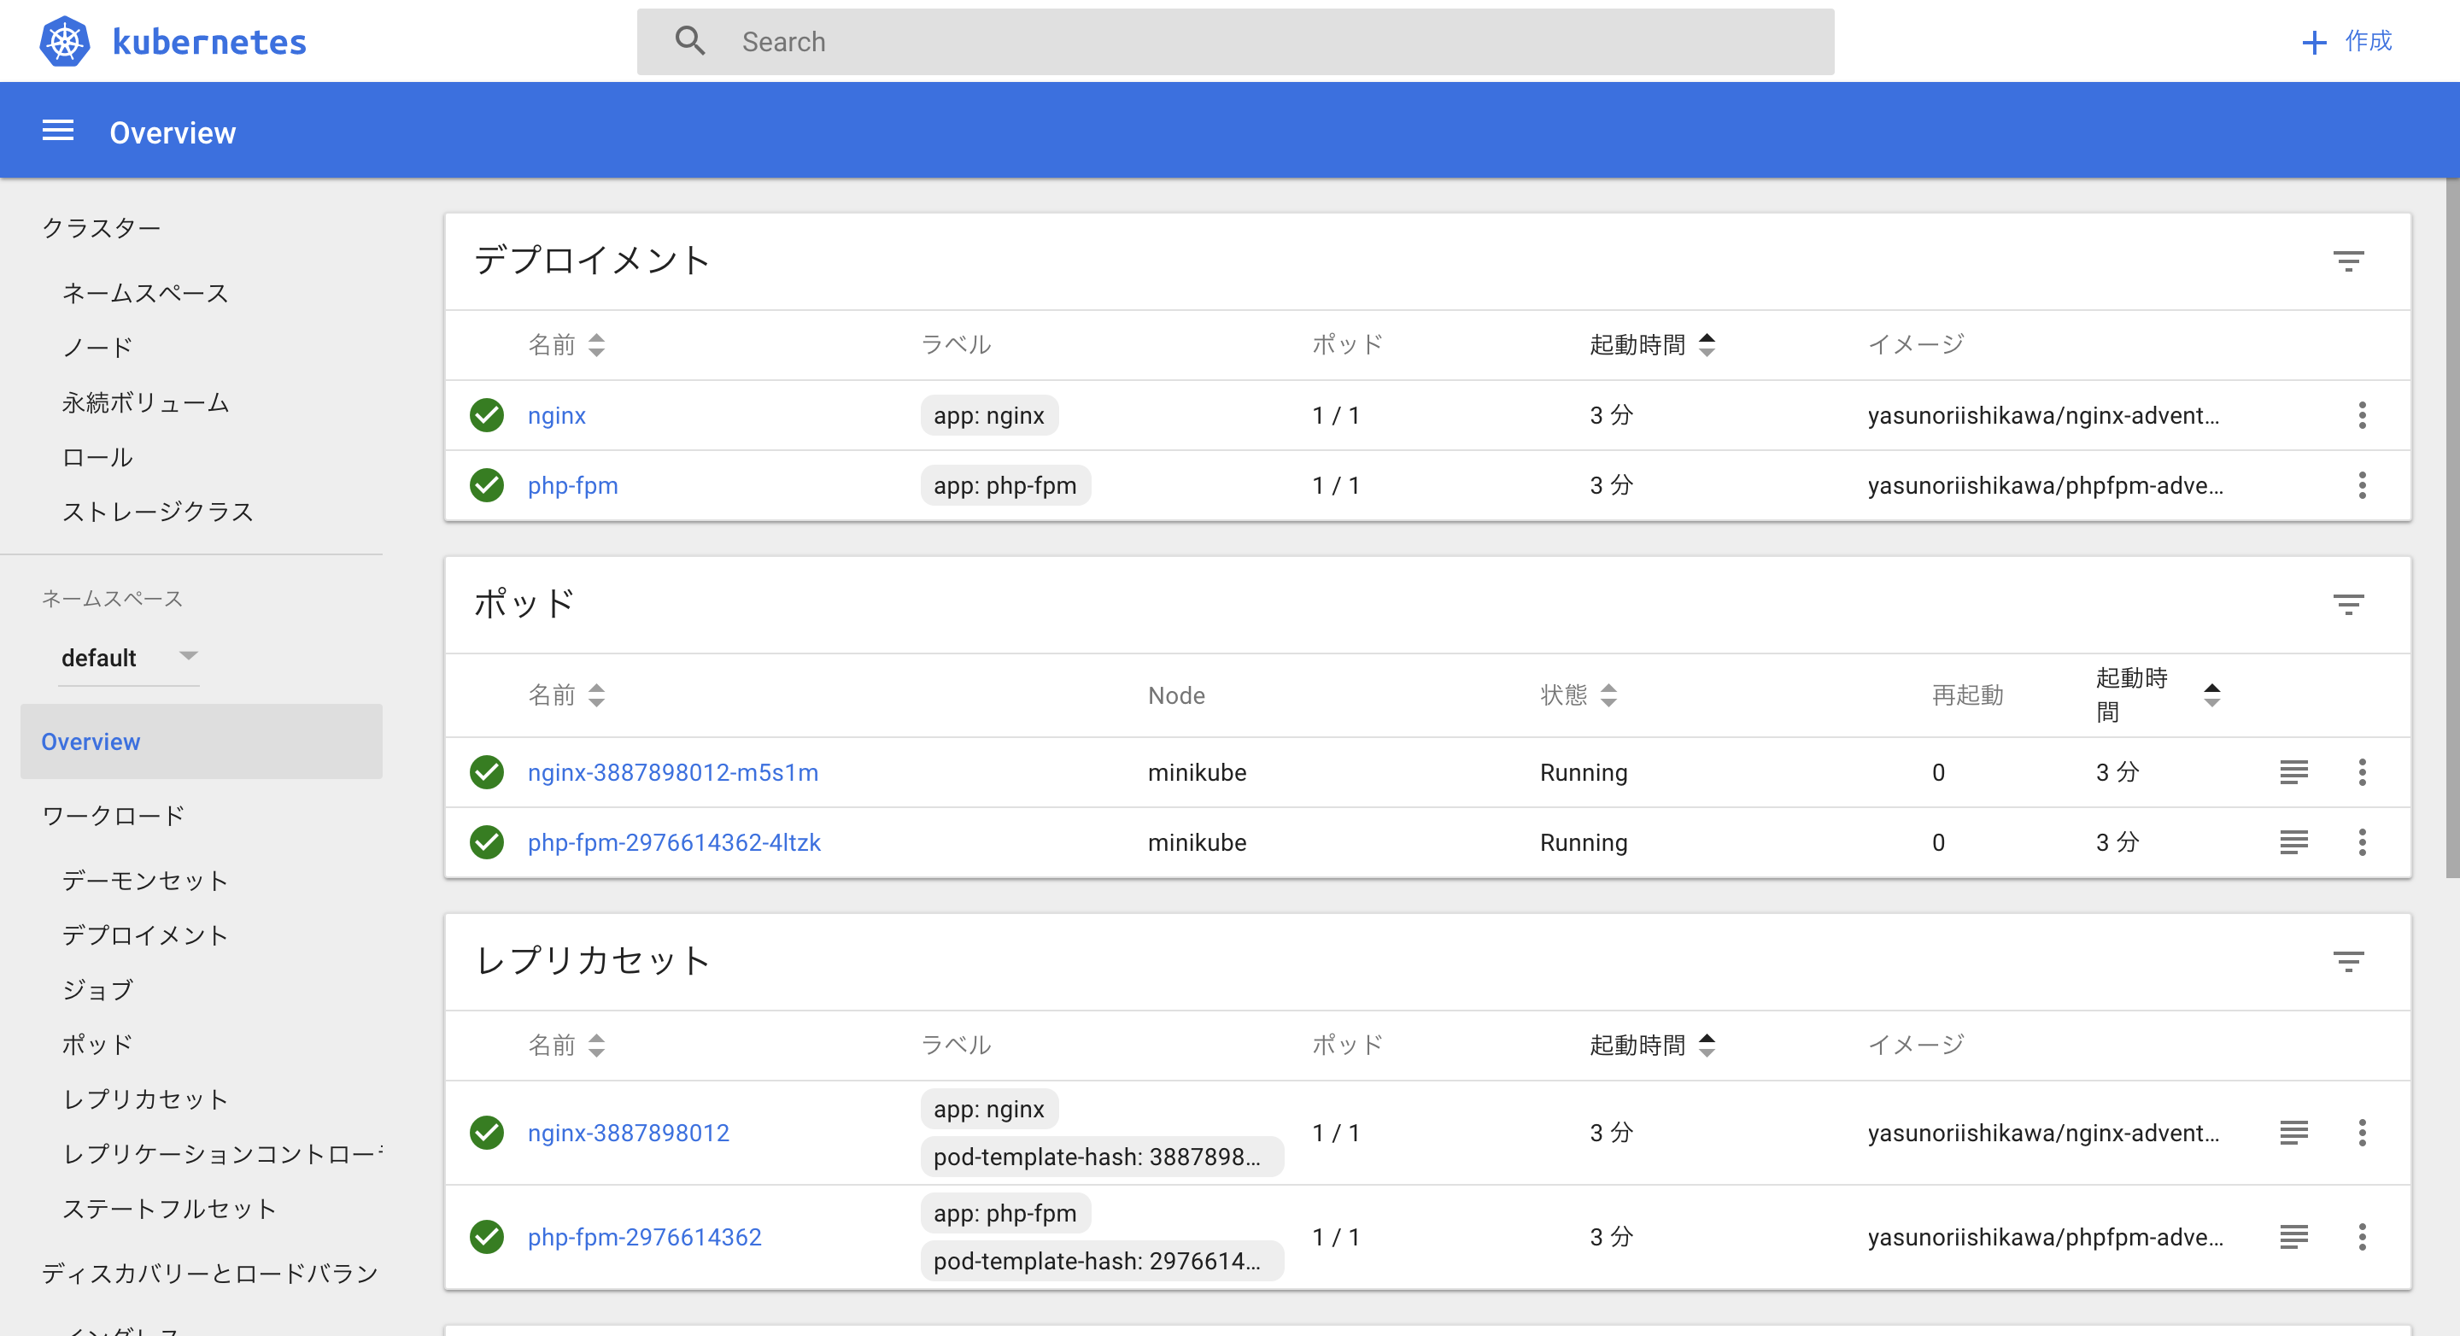Click status check of php-fpm-2976614362 replica set
This screenshot has width=2460, height=1336.
[x=487, y=1237]
